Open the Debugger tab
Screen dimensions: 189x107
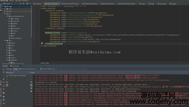pos(9,69)
